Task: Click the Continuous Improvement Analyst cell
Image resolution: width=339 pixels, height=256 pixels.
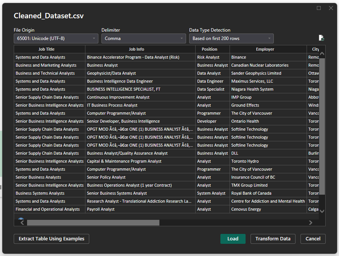Action: pos(140,97)
